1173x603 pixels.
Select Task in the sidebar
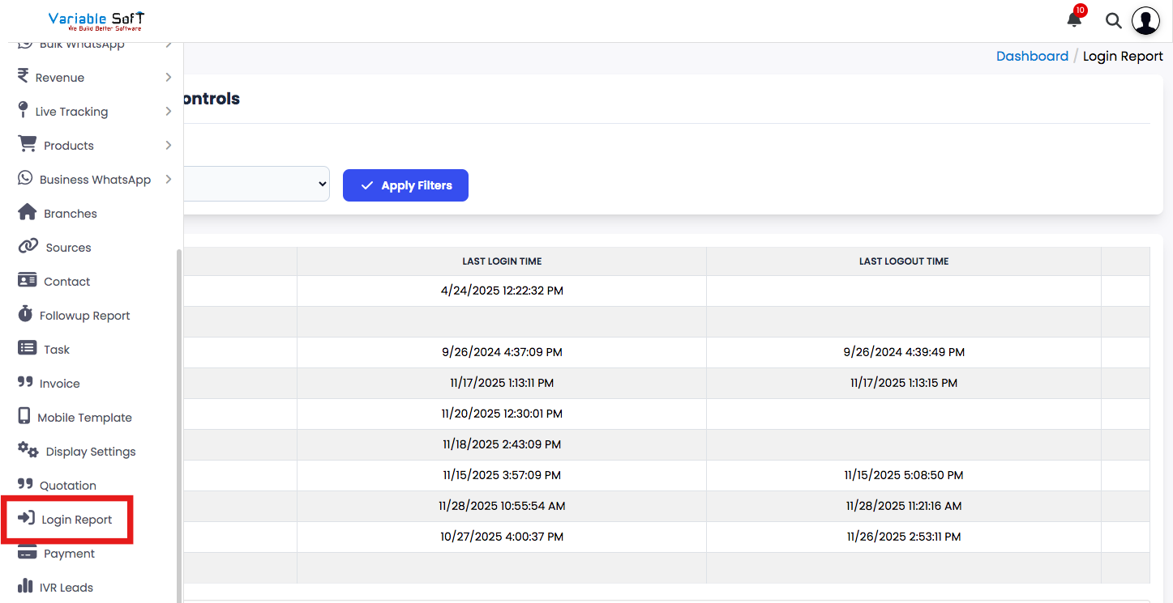[x=57, y=350]
